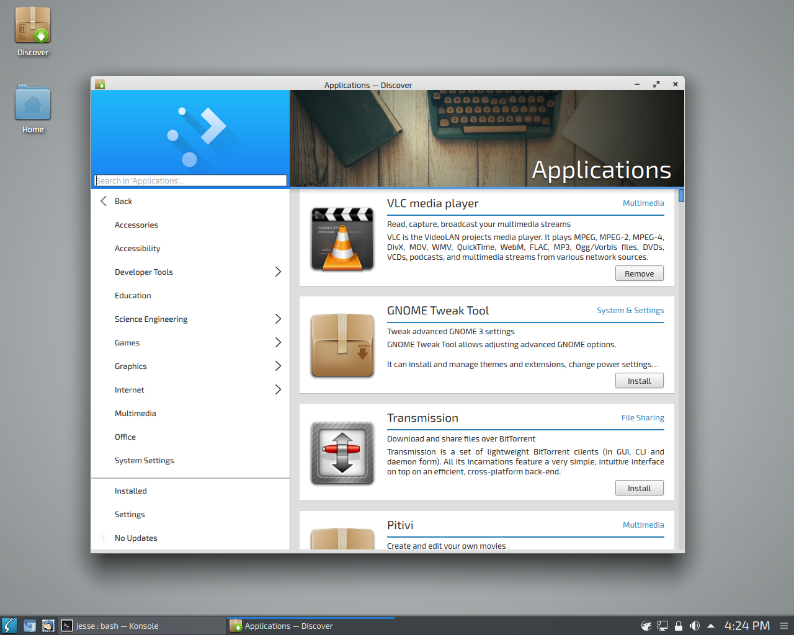Screen dimensions: 794x635
Task: Click the Discover logo in title bar
Action: click(x=100, y=84)
